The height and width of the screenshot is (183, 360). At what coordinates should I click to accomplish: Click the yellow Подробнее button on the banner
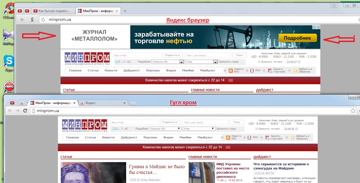(x=297, y=38)
